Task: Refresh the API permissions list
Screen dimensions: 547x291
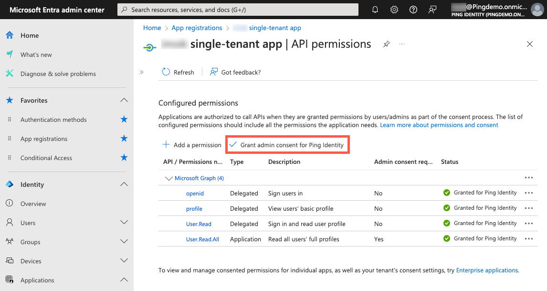Action: coord(178,72)
